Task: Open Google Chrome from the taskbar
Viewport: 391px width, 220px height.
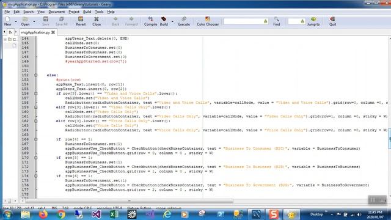Action: pyautogui.click(x=61, y=215)
